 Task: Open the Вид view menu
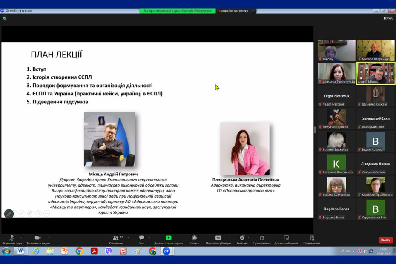(388, 18)
